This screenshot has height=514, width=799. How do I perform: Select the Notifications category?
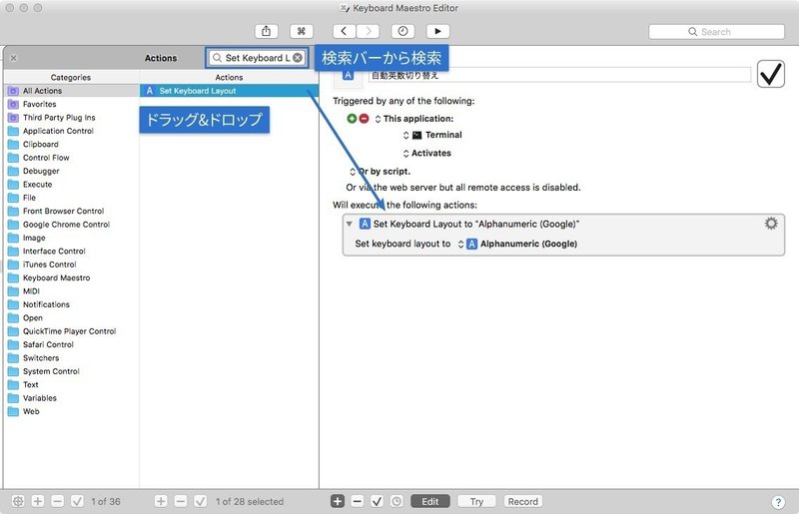coord(72,304)
